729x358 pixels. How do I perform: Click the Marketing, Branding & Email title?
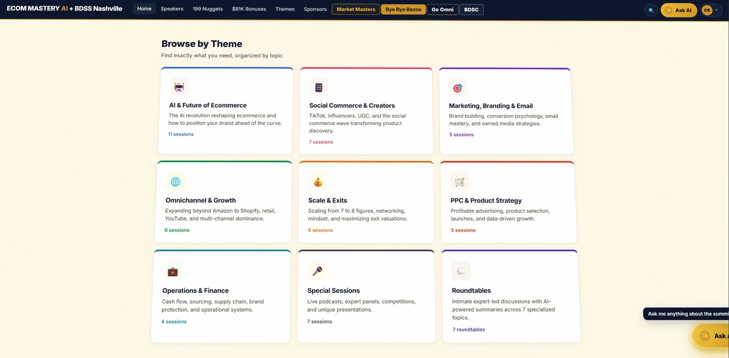[491, 106]
